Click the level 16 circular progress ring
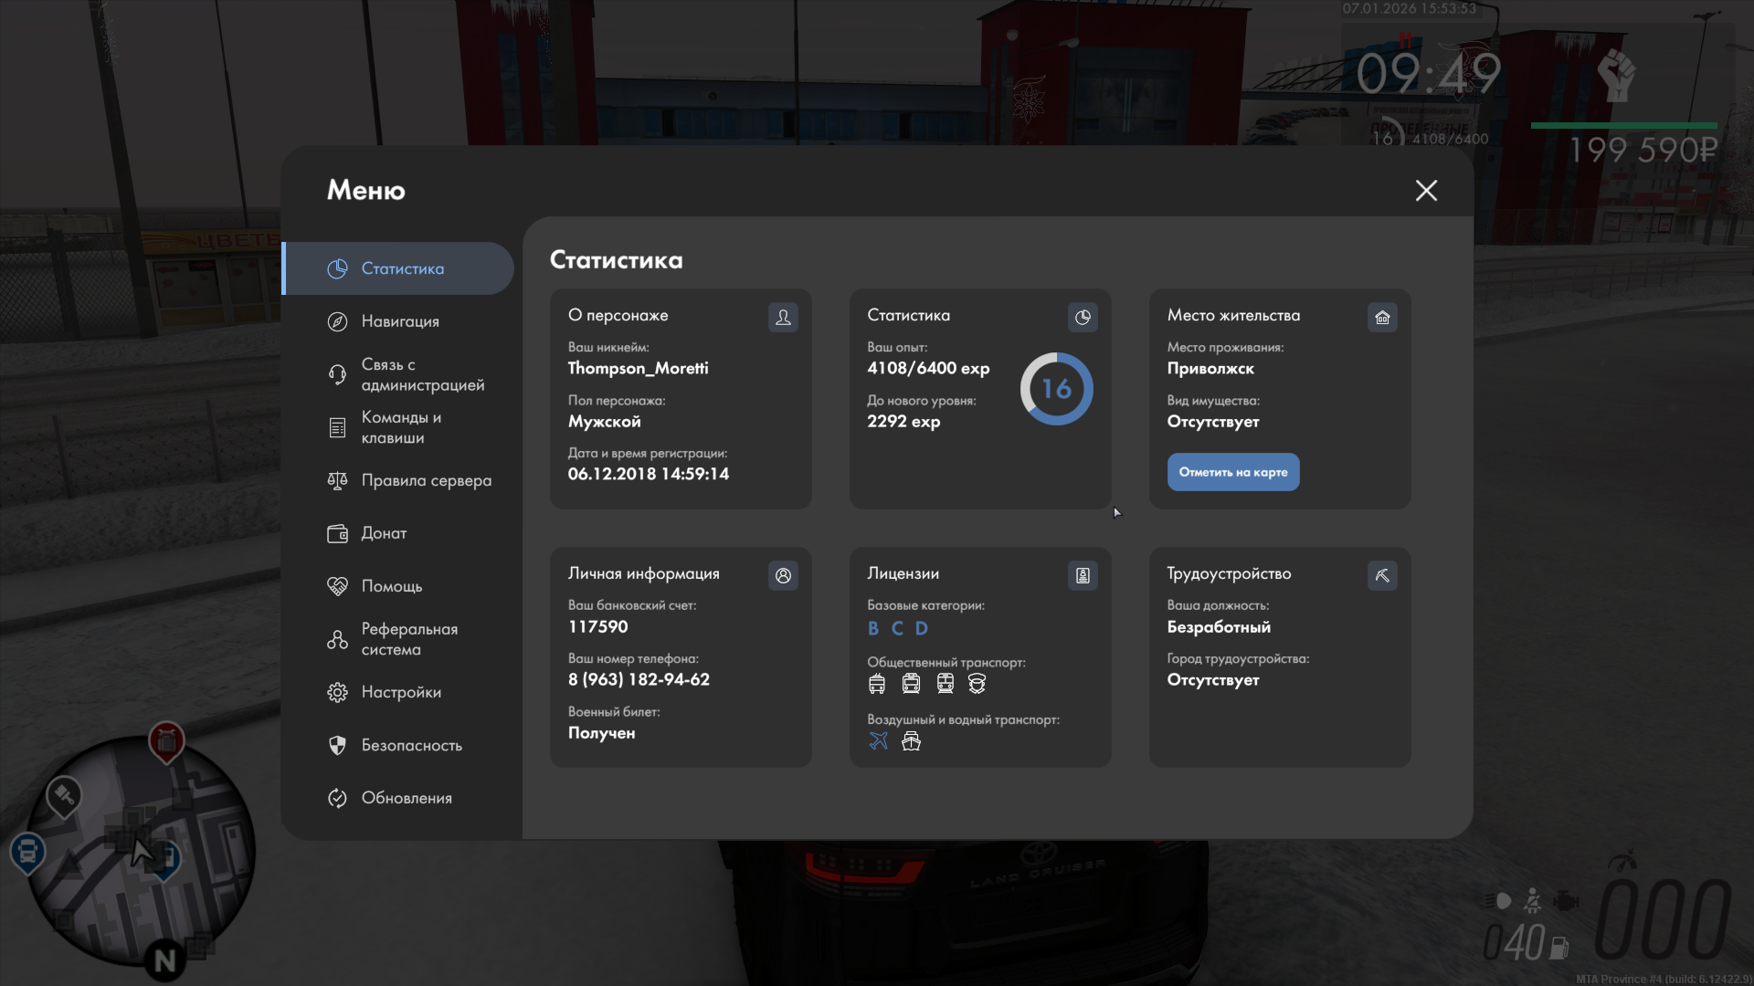The image size is (1754, 986). point(1056,389)
